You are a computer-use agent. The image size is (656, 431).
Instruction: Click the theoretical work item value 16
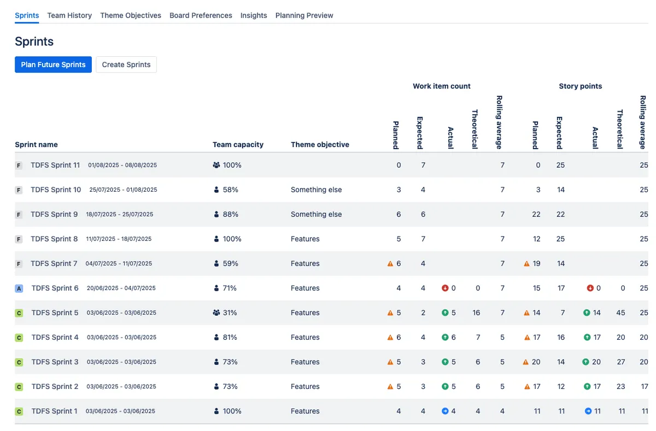(x=476, y=312)
